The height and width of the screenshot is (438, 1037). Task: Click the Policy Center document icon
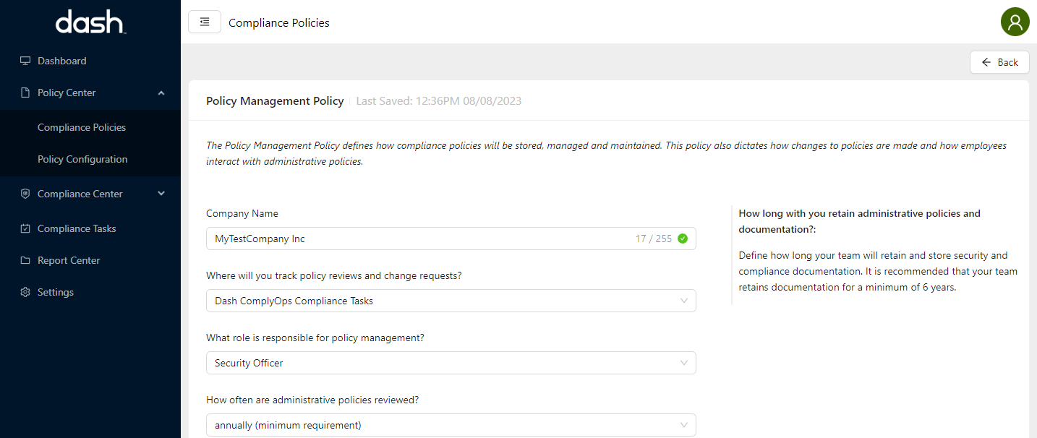pyautogui.click(x=25, y=93)
